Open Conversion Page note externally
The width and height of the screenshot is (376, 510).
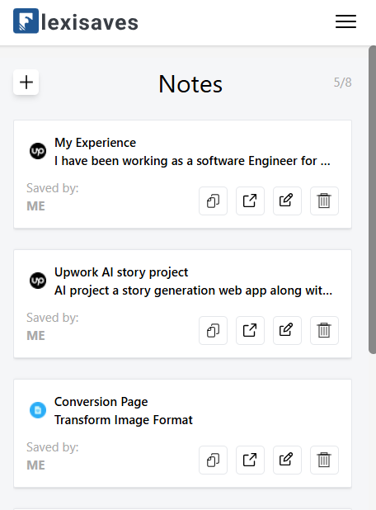(250, 460)
